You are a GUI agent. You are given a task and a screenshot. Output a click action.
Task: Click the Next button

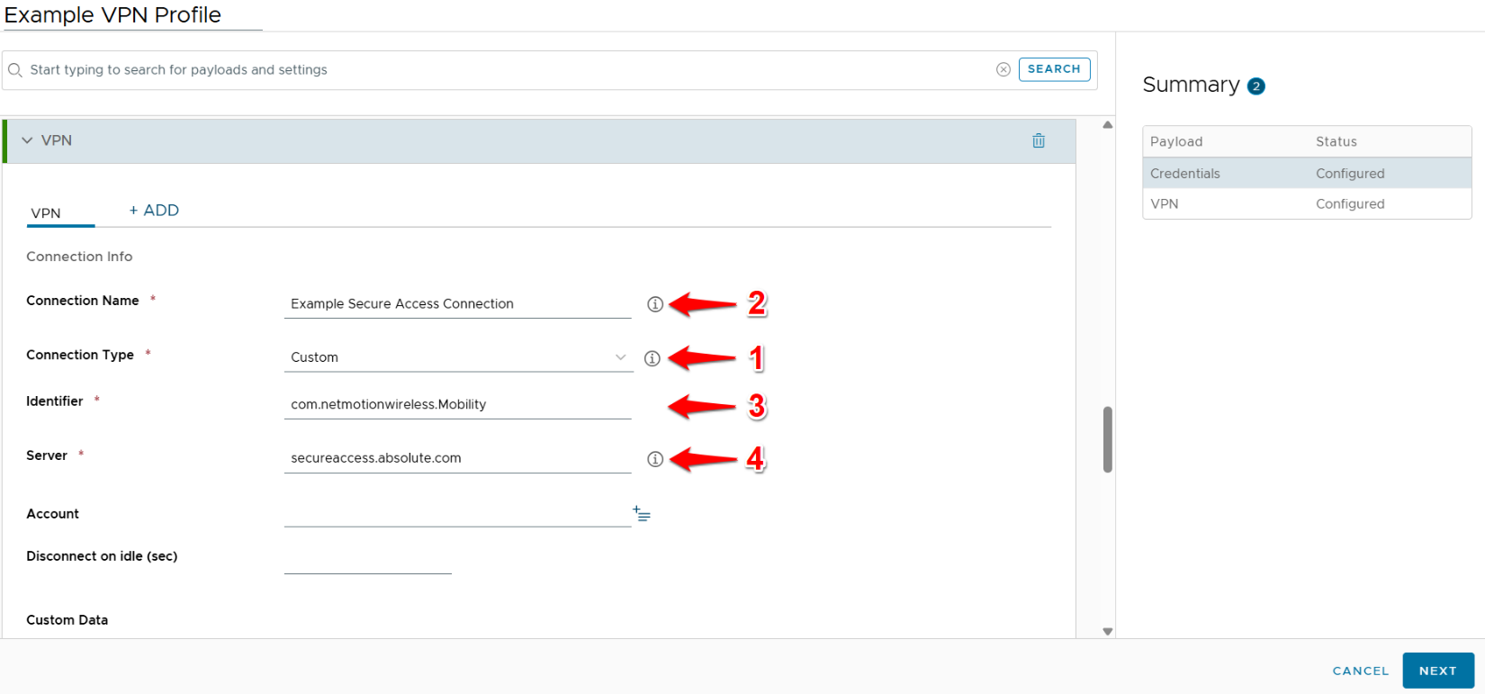pos(1437,671)
